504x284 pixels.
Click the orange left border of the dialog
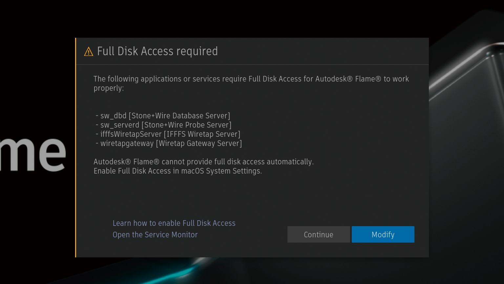pos(76,148)
